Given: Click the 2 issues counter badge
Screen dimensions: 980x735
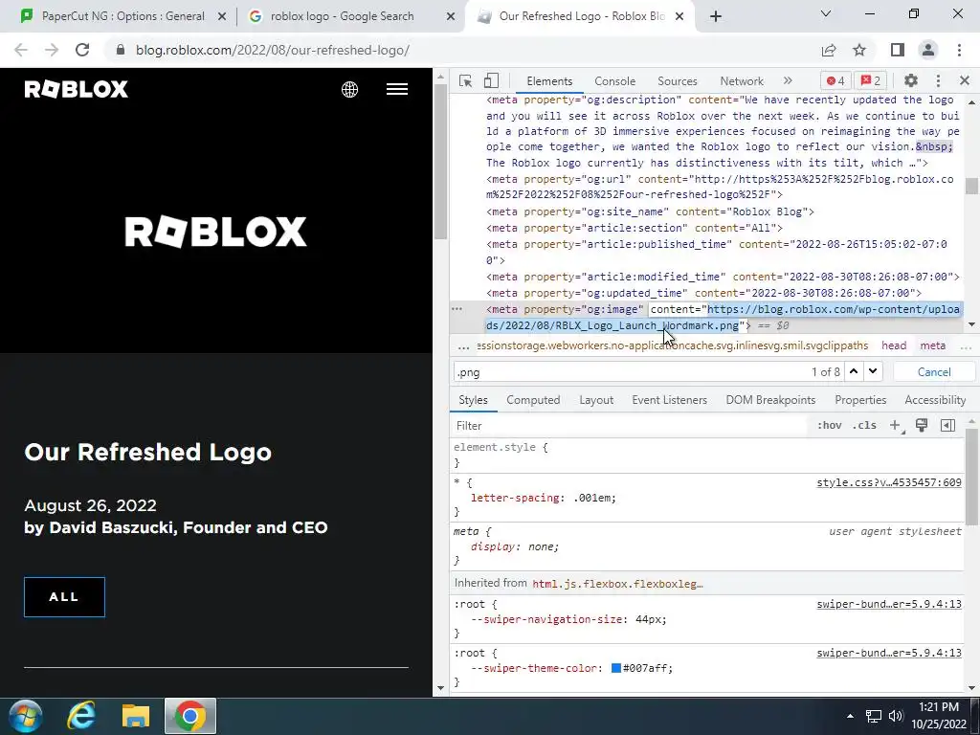Looking at the screenshot, I should tap(871, 80).
